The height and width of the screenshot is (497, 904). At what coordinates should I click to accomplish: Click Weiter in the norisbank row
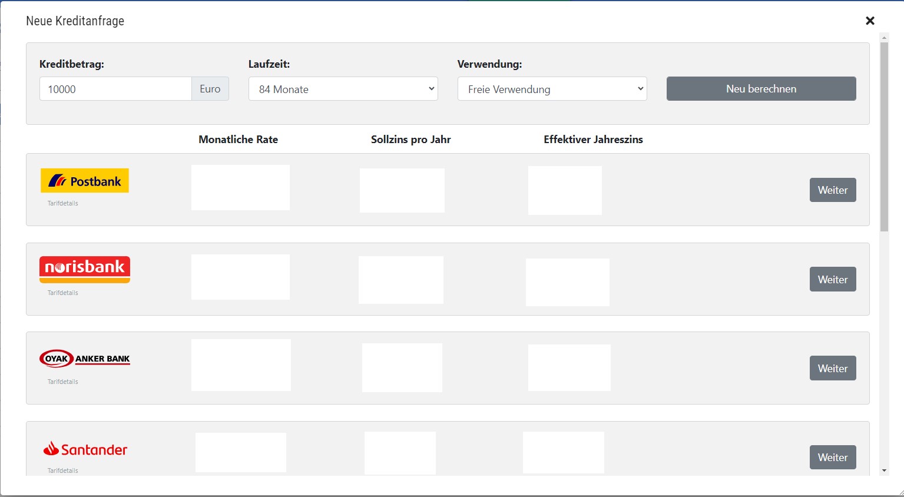tap(833, 280)
